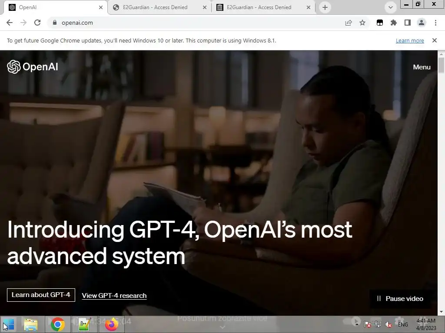
Task: Switch to the OpenAI tab
Action: 56,7
